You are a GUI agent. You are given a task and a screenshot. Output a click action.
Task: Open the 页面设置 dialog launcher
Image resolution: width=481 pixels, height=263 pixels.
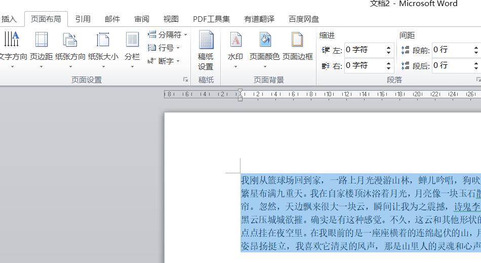[186, 80]
